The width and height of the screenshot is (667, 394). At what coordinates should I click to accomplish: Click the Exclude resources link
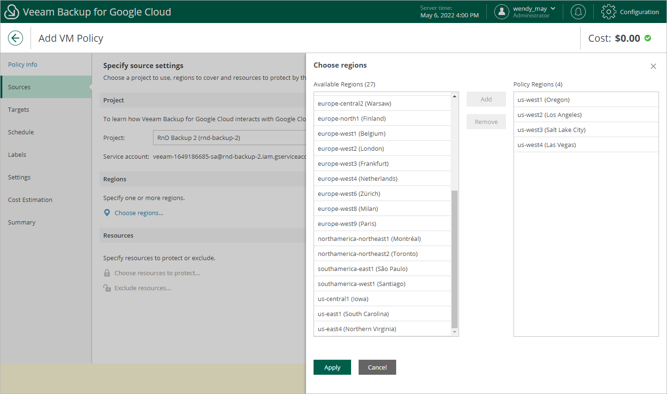143,288
